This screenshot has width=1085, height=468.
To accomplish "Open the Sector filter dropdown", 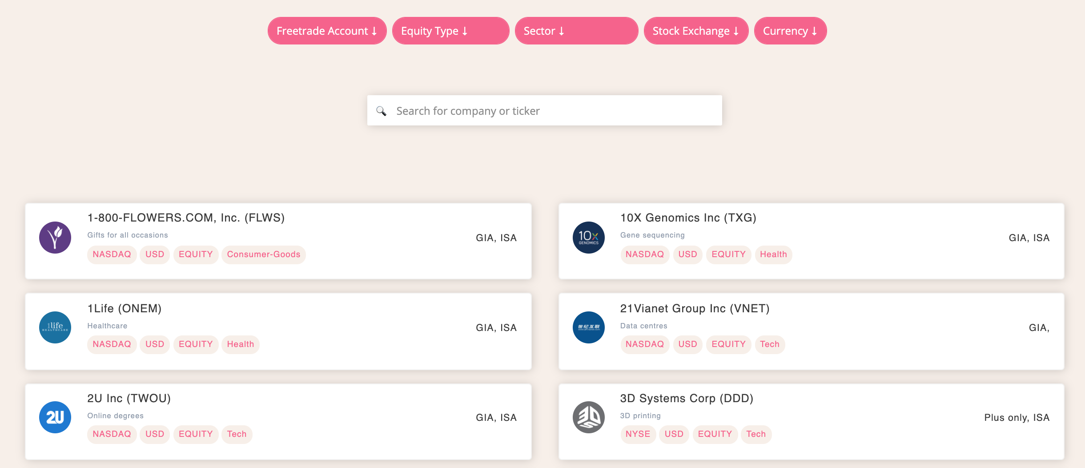I will [576, 31].
